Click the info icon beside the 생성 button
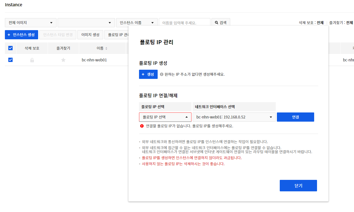This screenshot has width=354, height=212. 161,74
